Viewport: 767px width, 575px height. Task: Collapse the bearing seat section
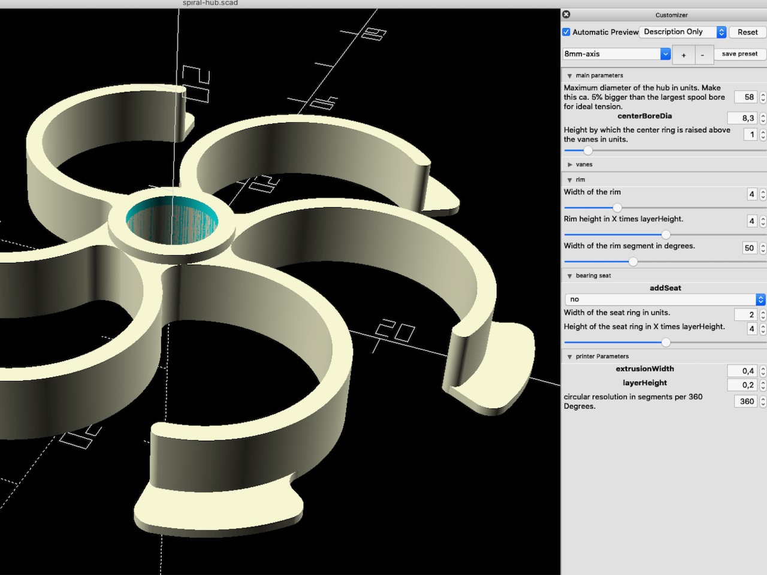pyautogui.click(x=569, y=276)
